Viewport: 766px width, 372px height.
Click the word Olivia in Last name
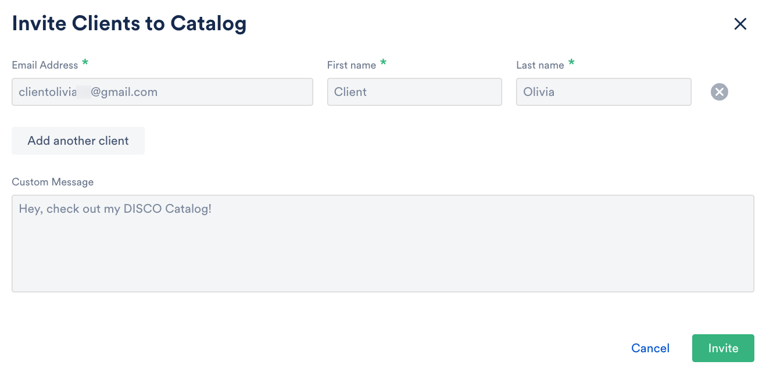point(538,92)
